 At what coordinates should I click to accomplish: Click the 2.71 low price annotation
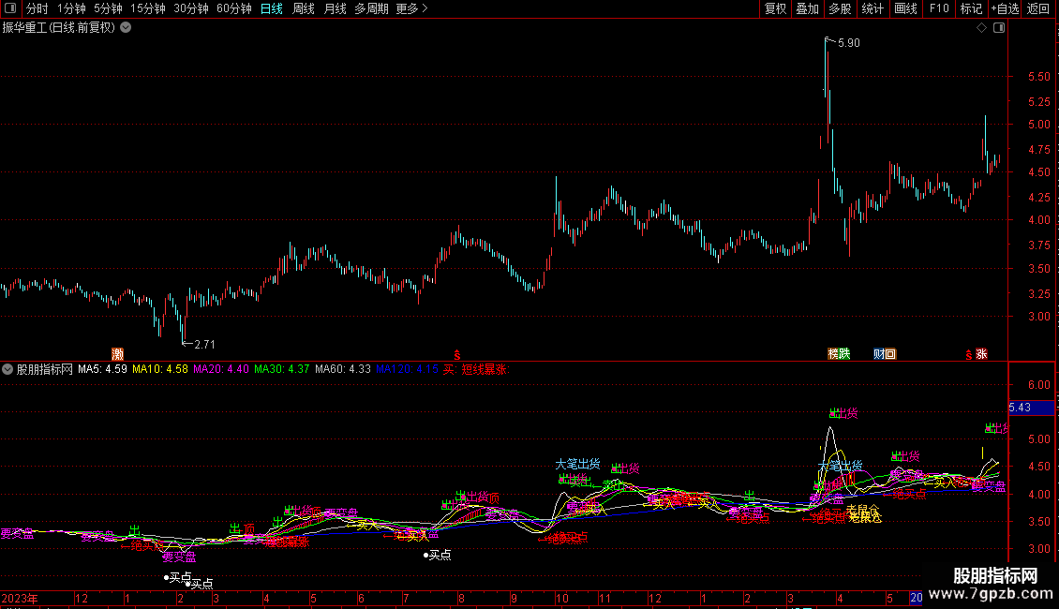(204, 345)
